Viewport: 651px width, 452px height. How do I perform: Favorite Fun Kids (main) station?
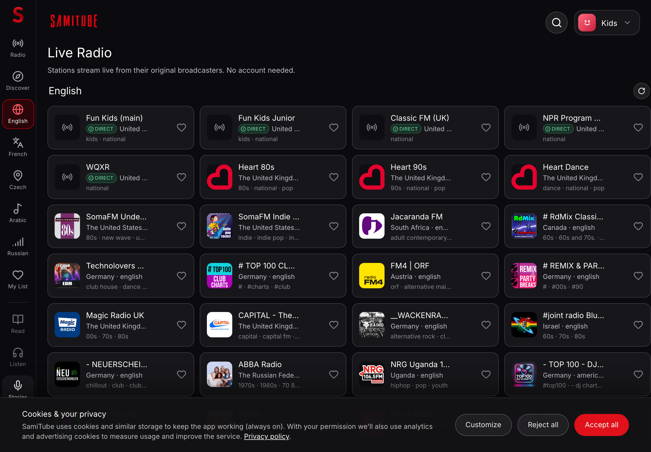pos(182,127)
